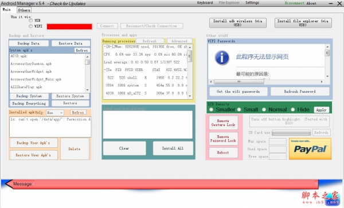Click the blue info icon in the WIFI Passwords panel

tap(222, 58)
